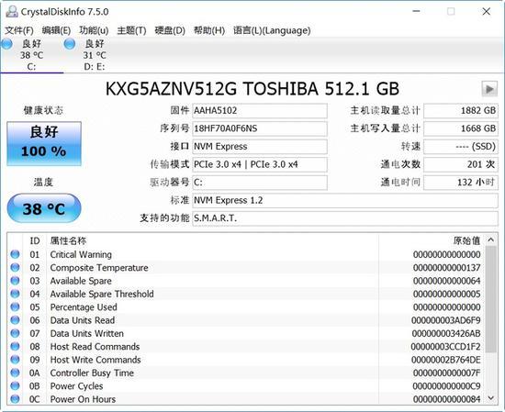Click status dot for Power On Hours row
505x412 pixels.
point(15,399)
